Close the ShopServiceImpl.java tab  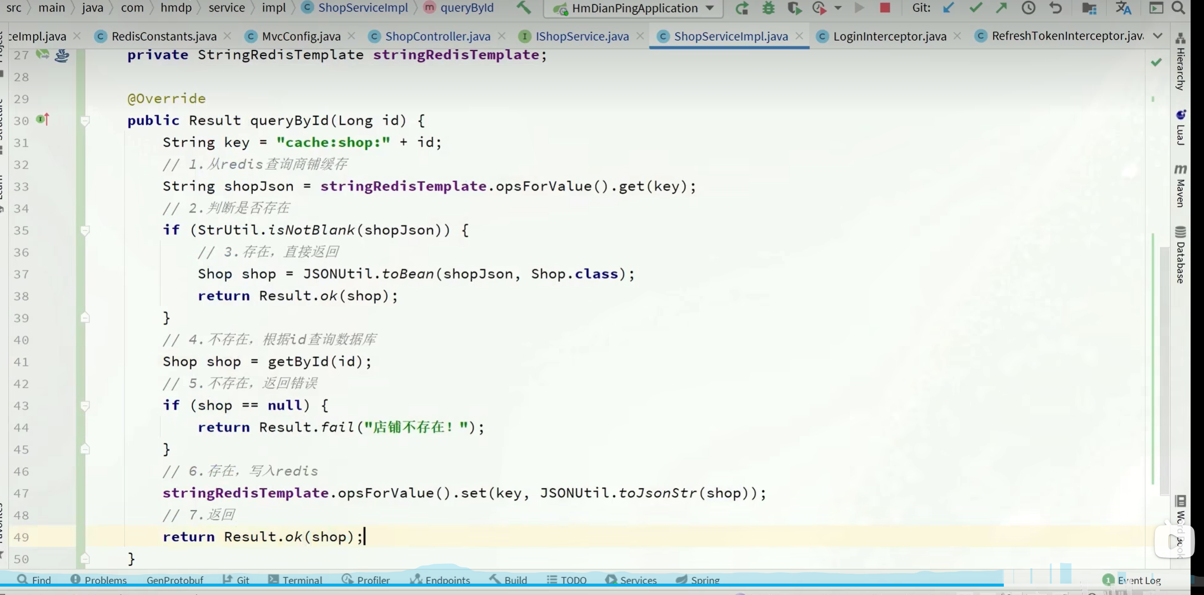coord(799,36)
